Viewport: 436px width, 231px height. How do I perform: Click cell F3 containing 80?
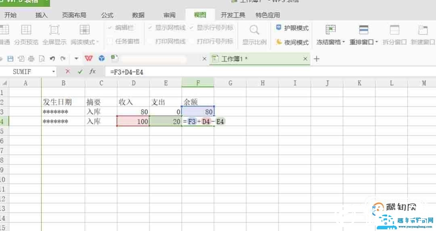[x=198, y=112]
